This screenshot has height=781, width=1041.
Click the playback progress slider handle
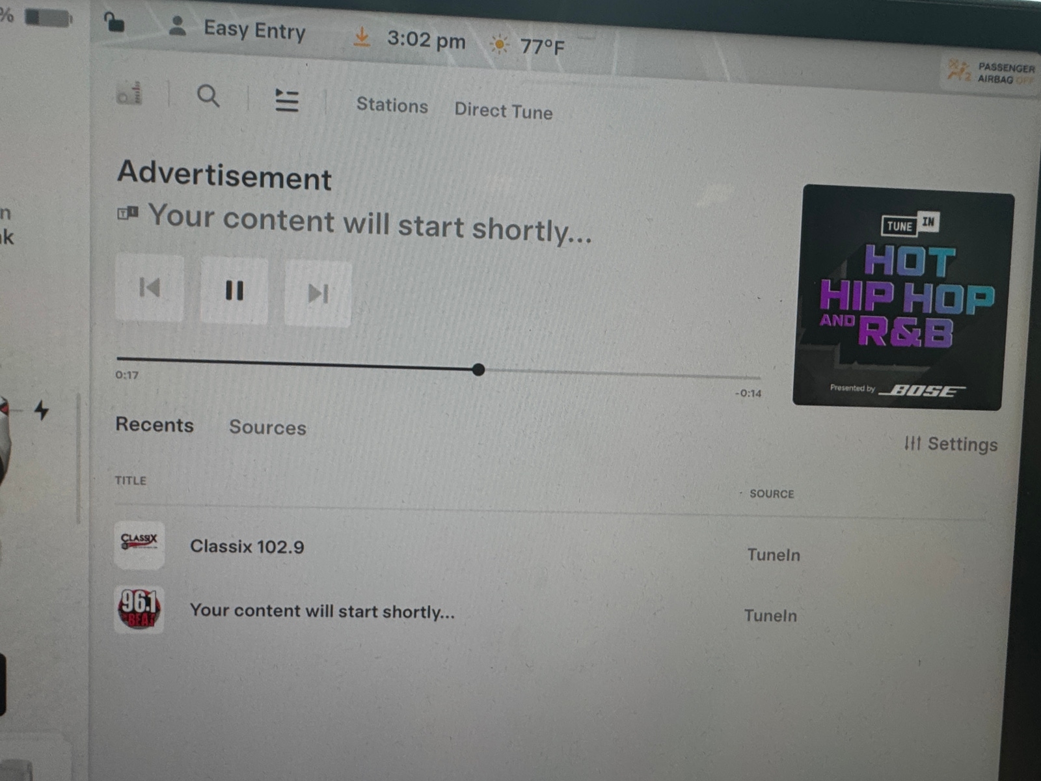[x=478, y=370]
